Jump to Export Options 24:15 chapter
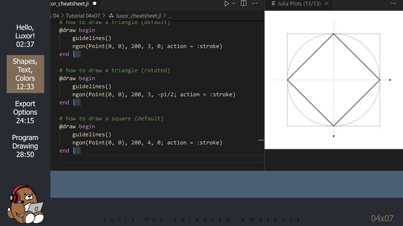 pyautogui.click(x=25, y=112)
